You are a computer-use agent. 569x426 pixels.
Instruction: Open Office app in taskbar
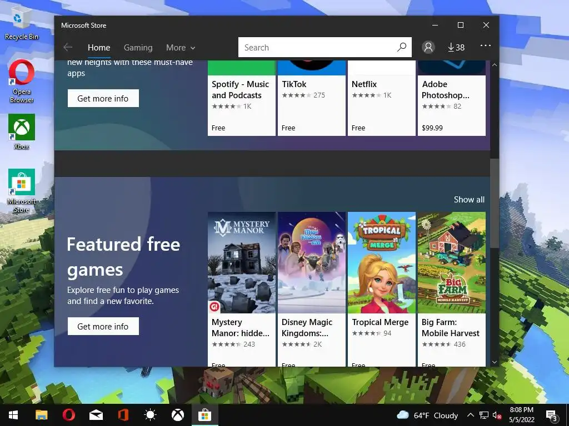[x=123, y=415]
